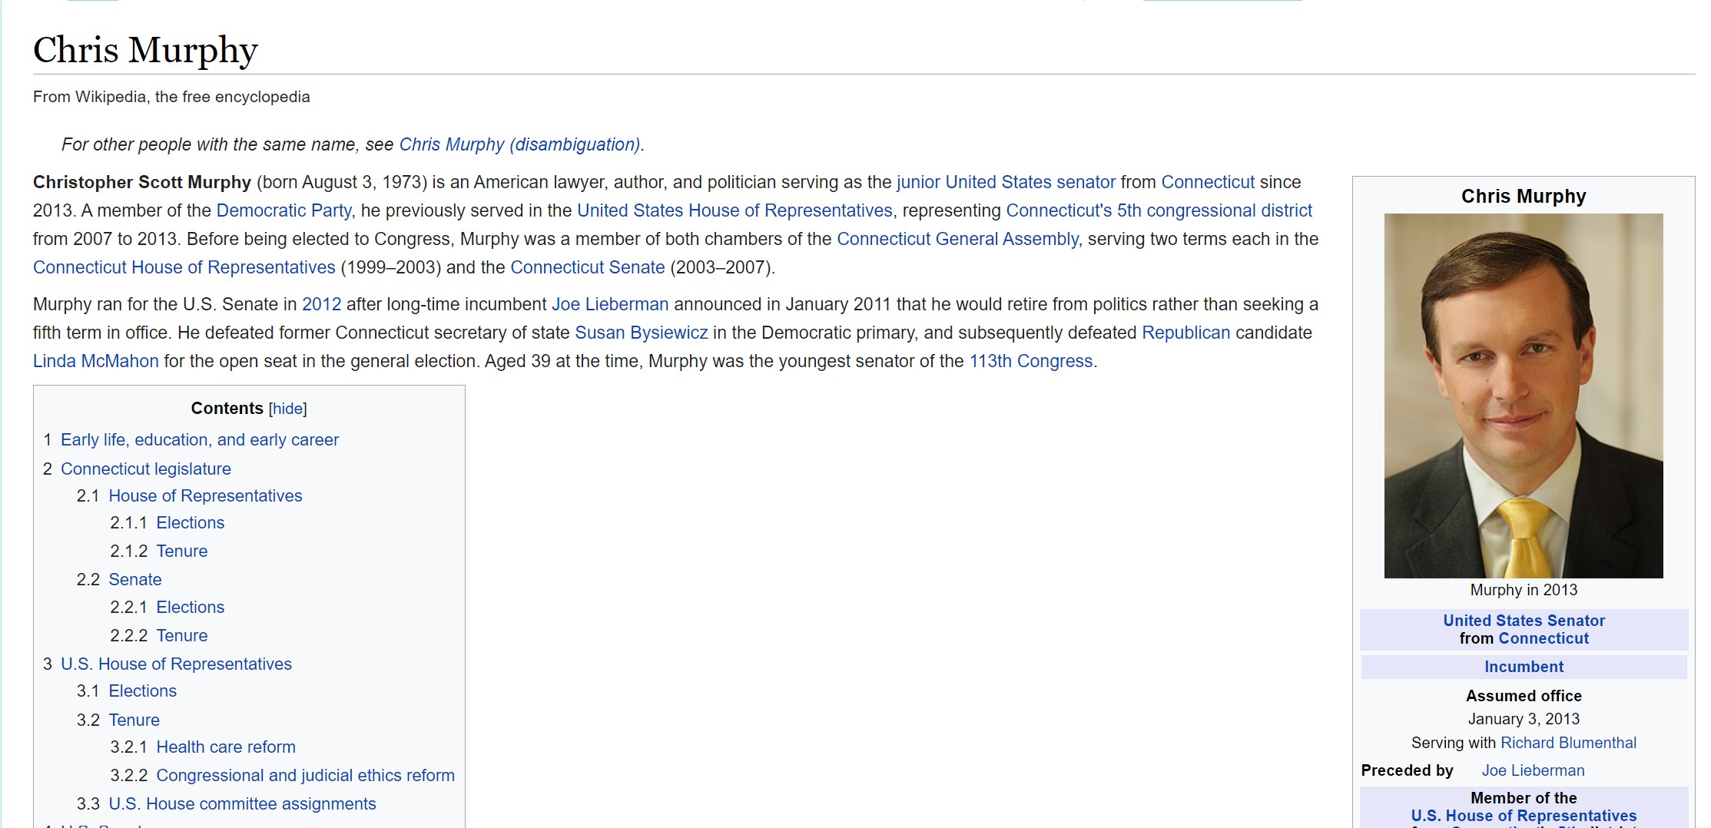The image size is (1711, 828).
Task: Jump to 3.2.1 Health care reform
Action: click(x=226, y=747)
